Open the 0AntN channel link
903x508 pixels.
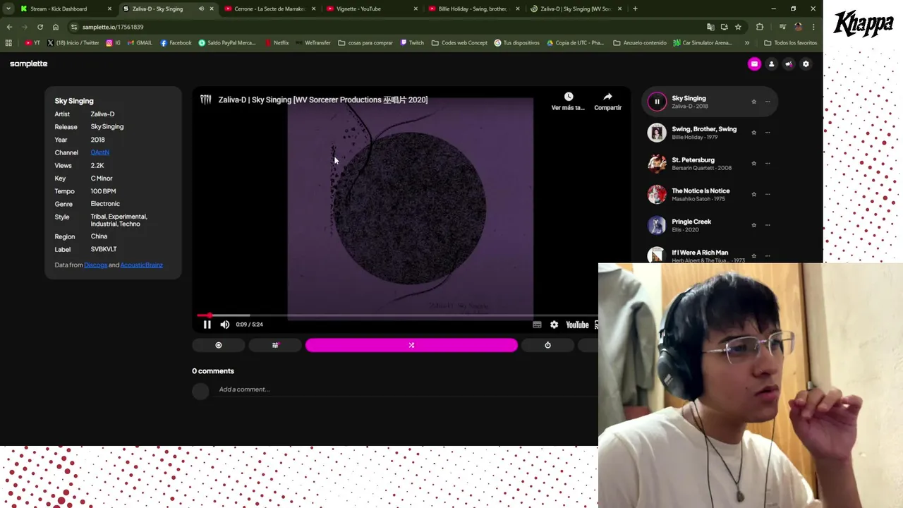tap(99, 152)
